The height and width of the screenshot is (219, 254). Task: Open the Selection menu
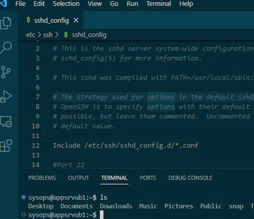(66, 3)
